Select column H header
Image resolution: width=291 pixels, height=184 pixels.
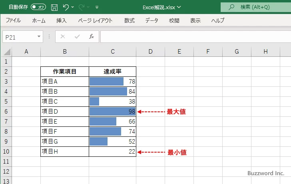click(x=265, y=52)
